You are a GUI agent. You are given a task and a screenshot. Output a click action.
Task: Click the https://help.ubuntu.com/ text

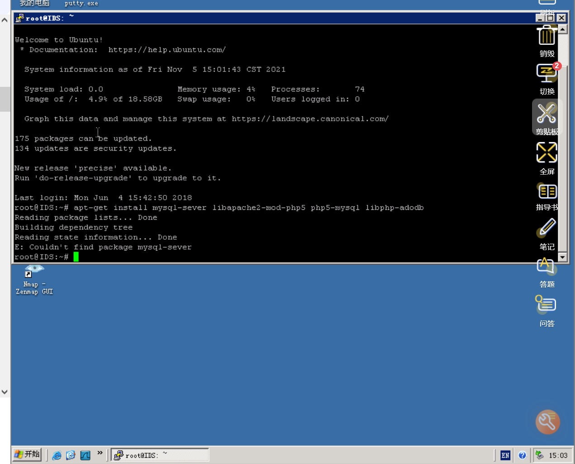167,50
